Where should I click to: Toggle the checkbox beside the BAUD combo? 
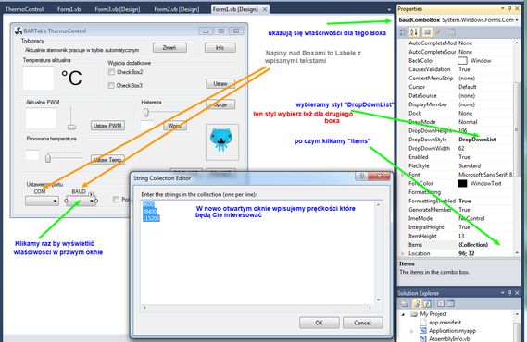pos(117,200)
